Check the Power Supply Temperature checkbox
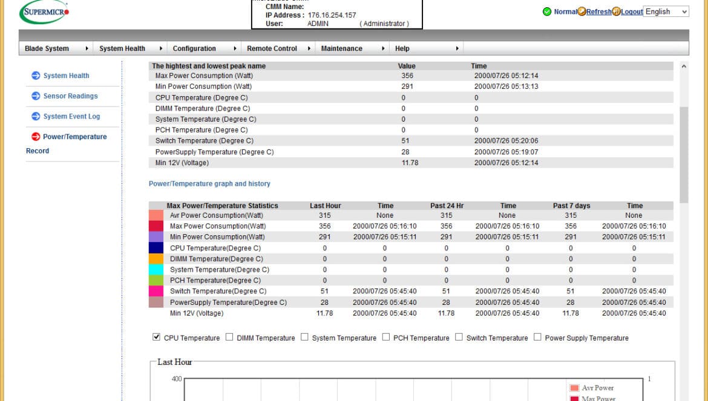708x401 pixels. [537, 337]
